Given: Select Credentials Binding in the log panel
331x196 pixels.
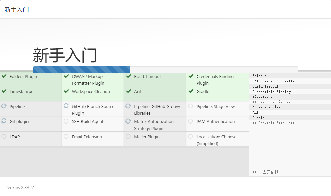Looking at the screenshot, I should (x=272, y=92).
